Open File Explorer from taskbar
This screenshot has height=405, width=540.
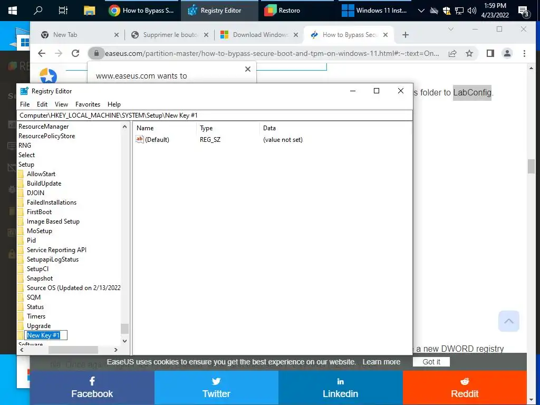coord(89,11)
